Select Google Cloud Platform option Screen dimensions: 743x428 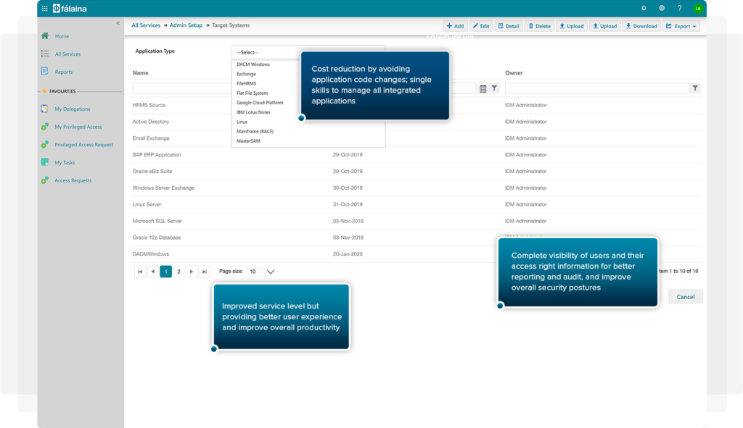tap(260, 103)
